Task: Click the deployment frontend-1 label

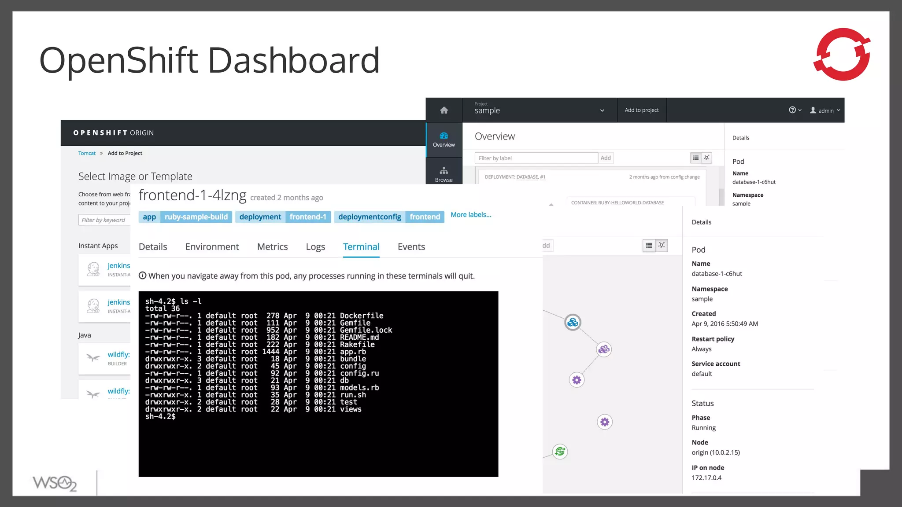Action: tap(283, 217)
